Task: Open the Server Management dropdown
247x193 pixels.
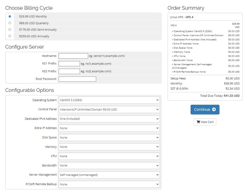Action: 109,175
